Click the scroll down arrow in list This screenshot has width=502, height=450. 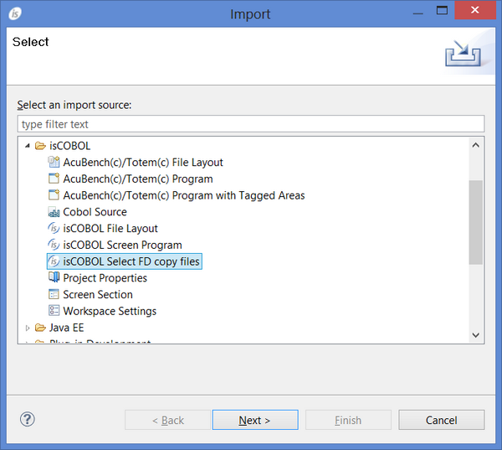476,334
